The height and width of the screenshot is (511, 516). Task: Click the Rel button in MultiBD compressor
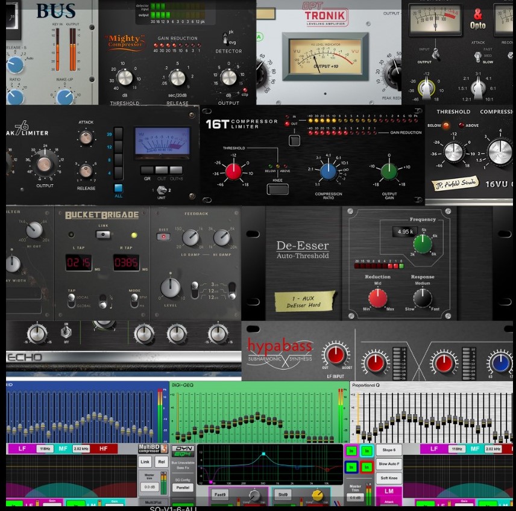coord(162,462)
